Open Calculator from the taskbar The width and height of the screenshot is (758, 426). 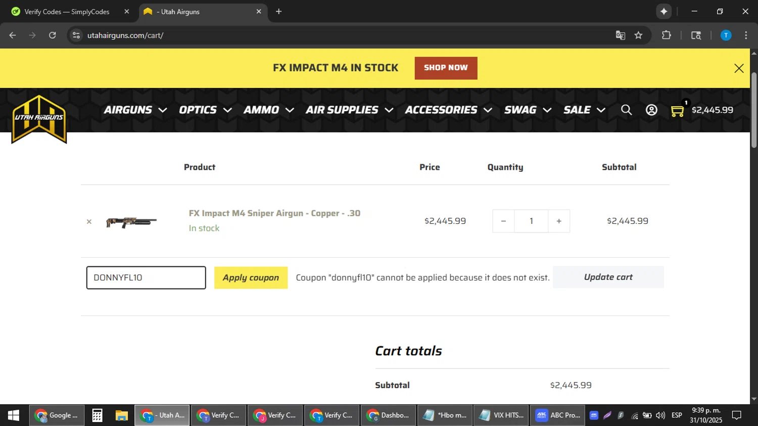click(97, 415)
